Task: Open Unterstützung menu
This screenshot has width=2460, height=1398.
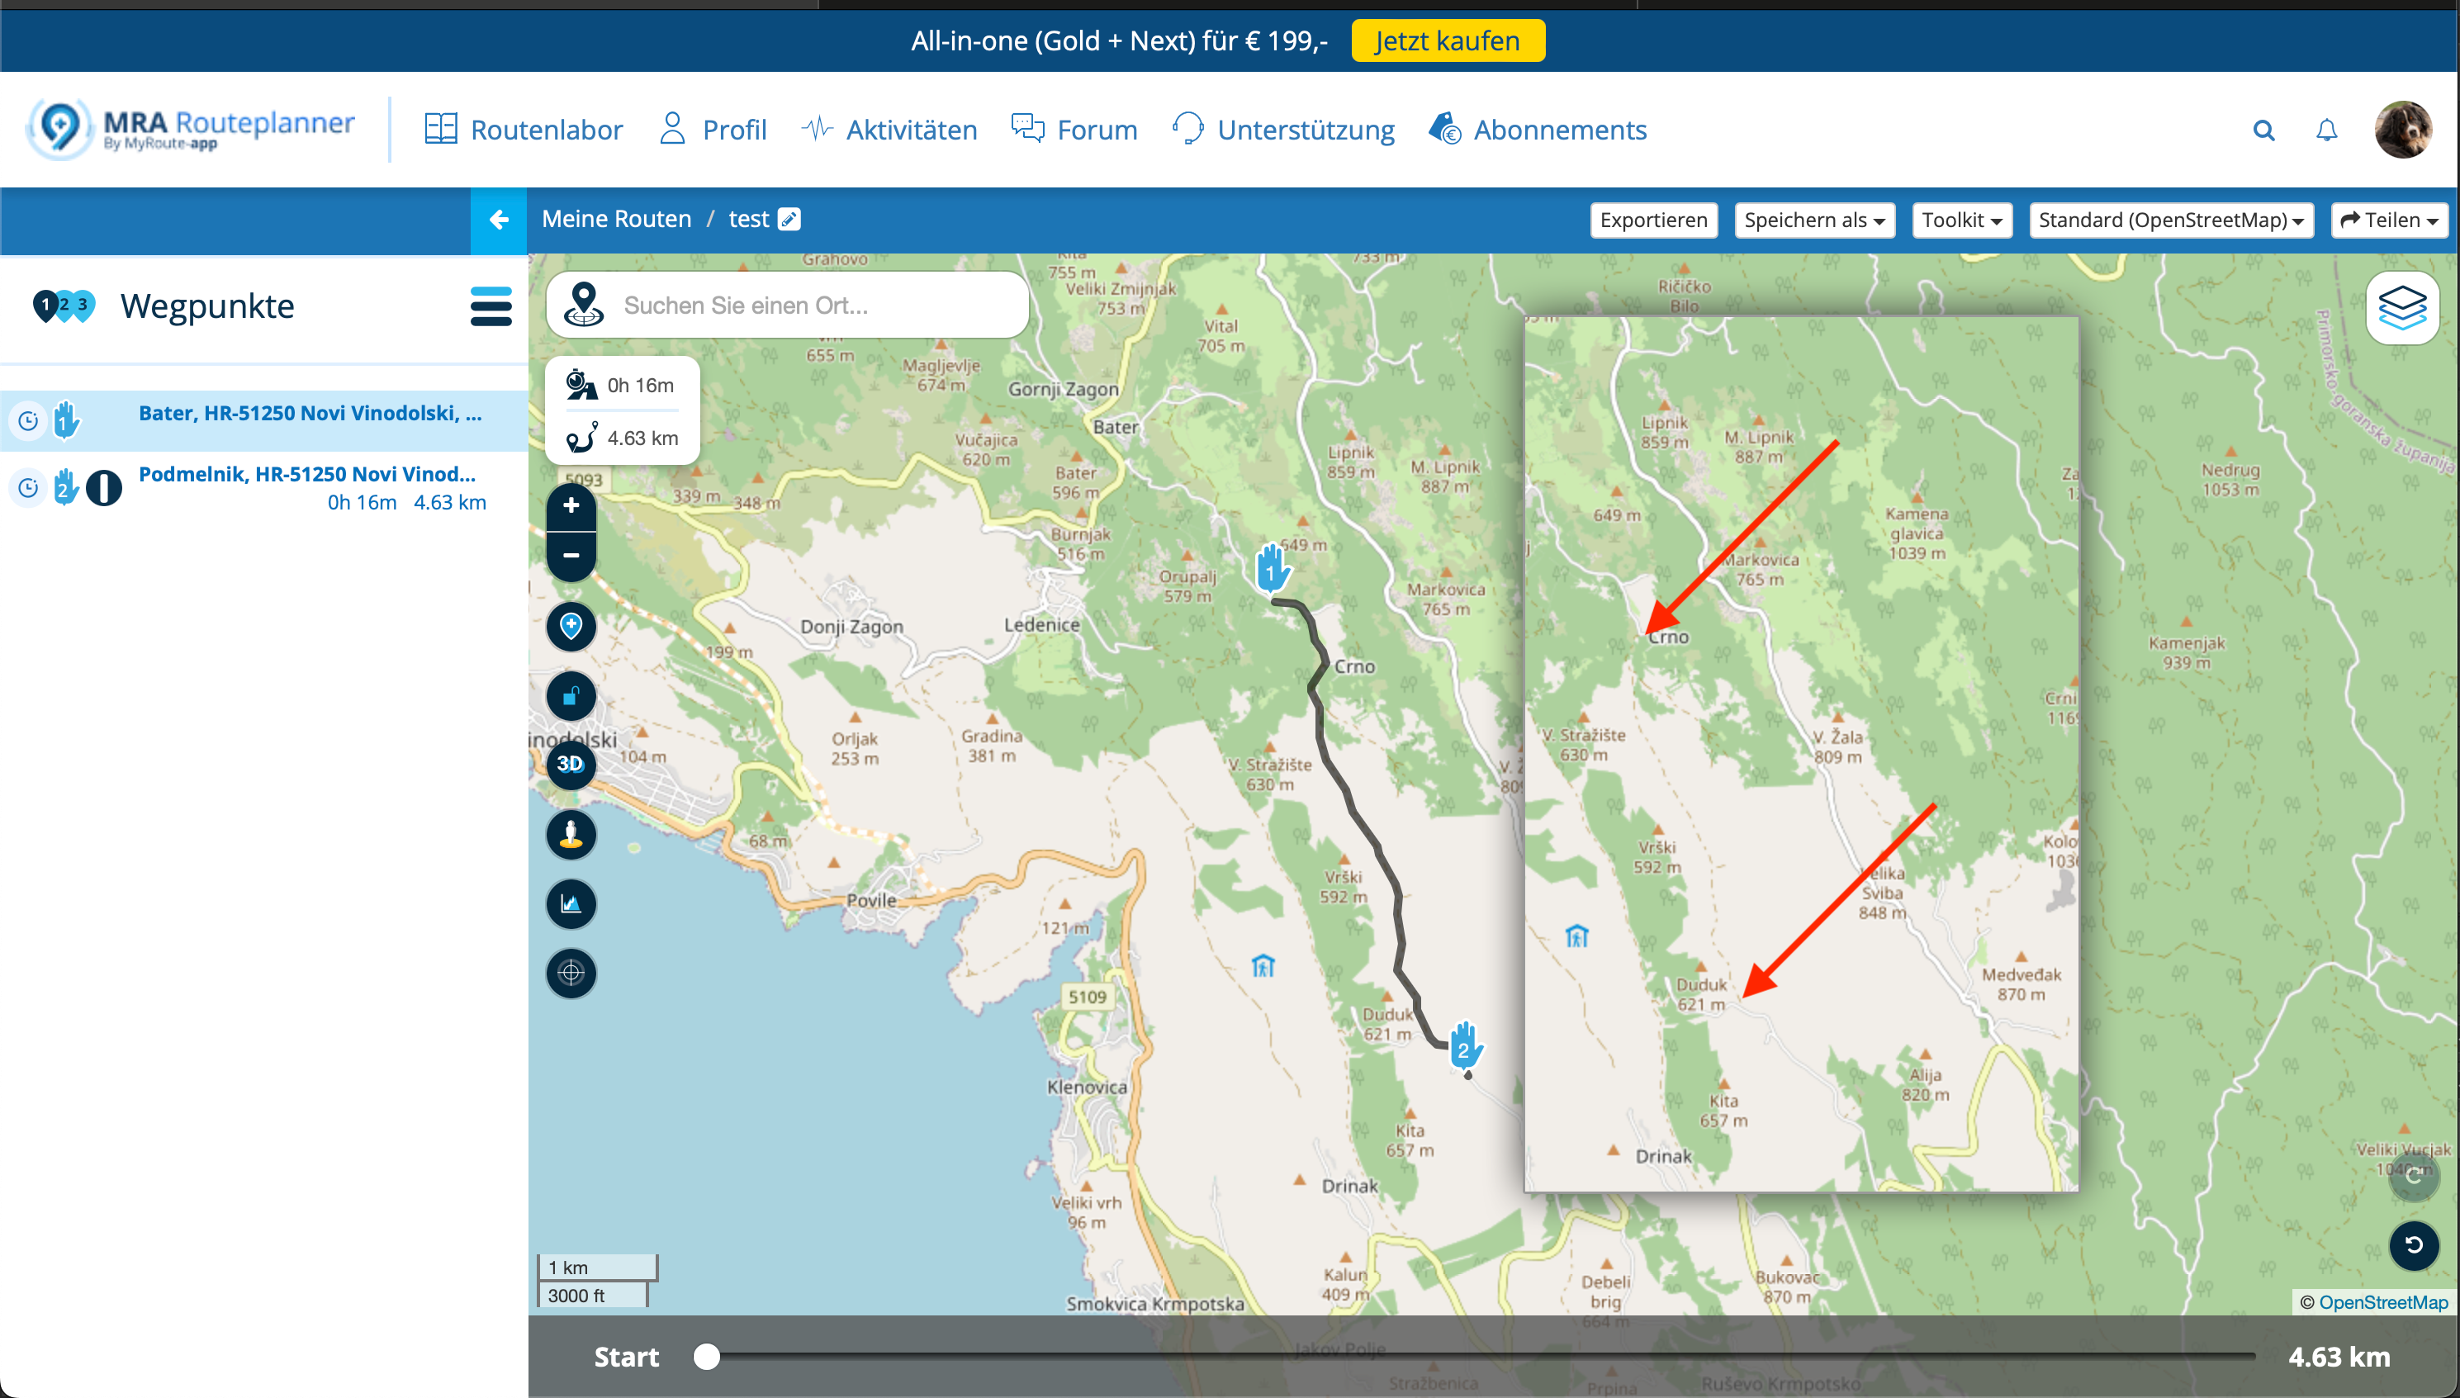Action: [1282, 130]
